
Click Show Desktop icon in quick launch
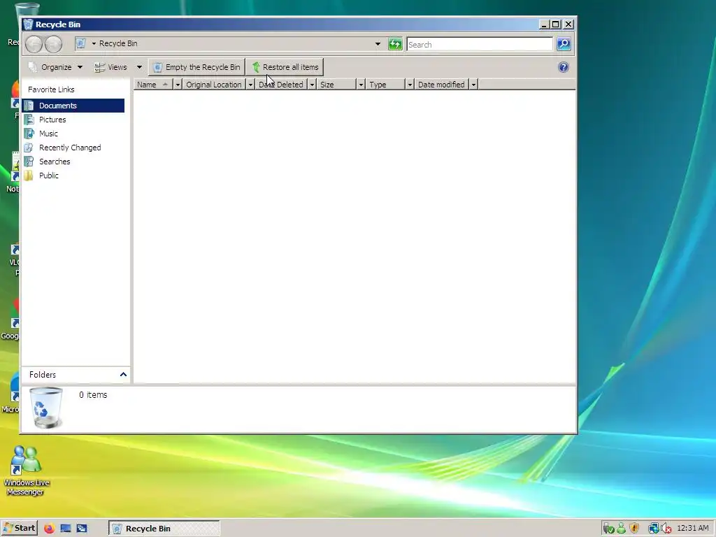click(x=66, y=529)
